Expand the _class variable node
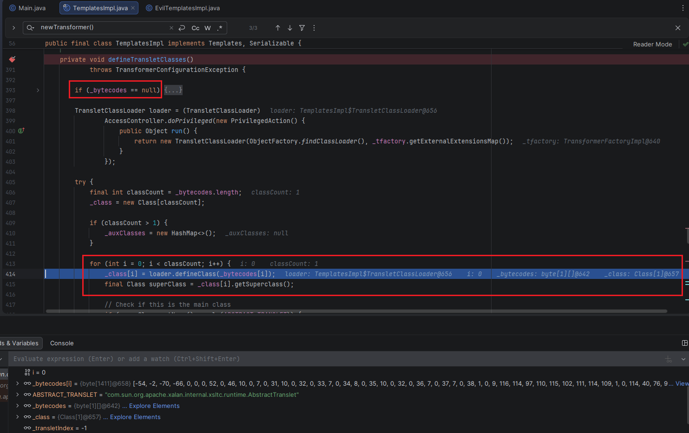The image size is (689, 433). coord(18,417)
